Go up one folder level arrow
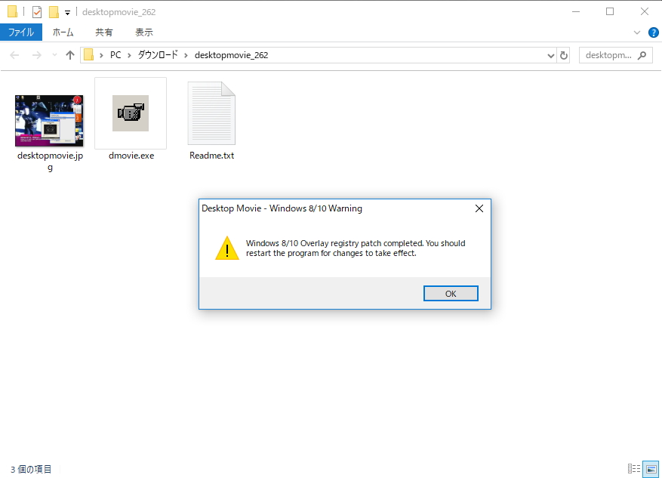 [x=70, y=55]
